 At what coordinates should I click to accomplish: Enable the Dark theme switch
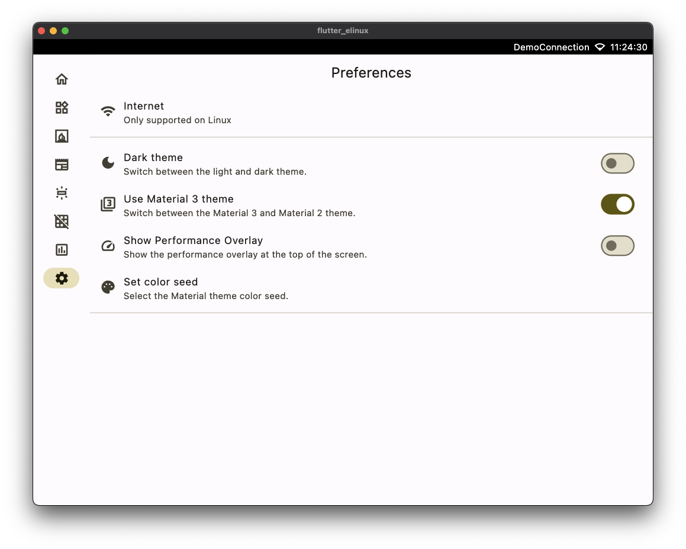[x=617, y=163]
